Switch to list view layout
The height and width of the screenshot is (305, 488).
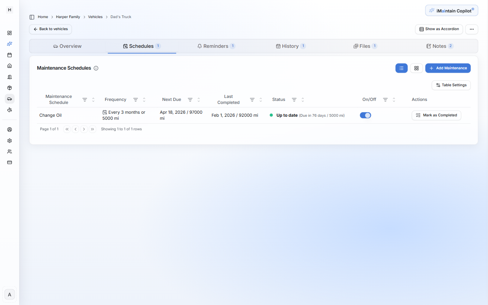pyautogui.click(x=401, y=68)
